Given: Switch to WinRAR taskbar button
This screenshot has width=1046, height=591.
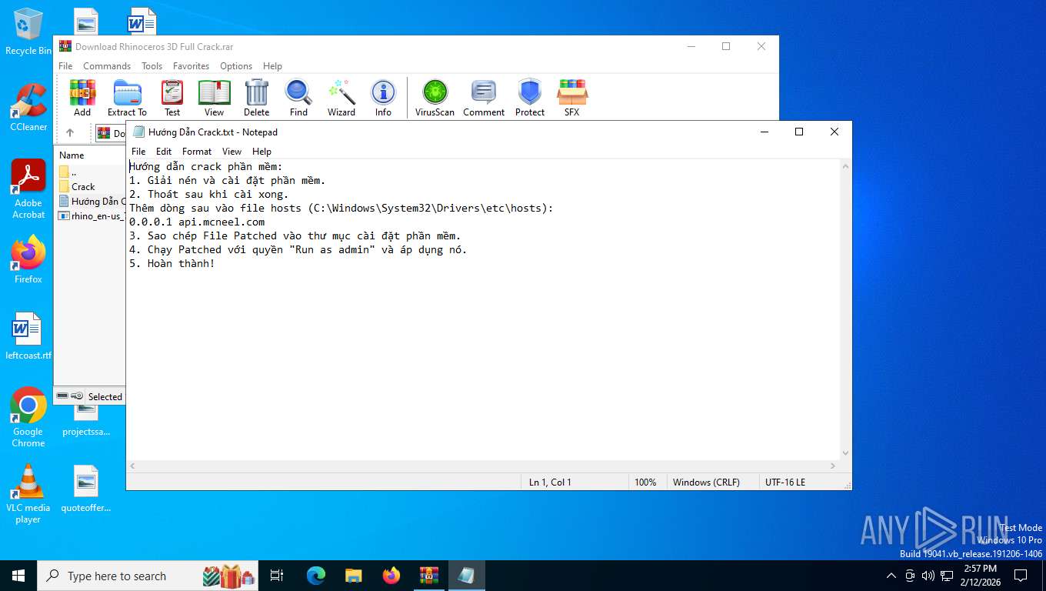Looking at the screenshot, I should pos(428,576).
